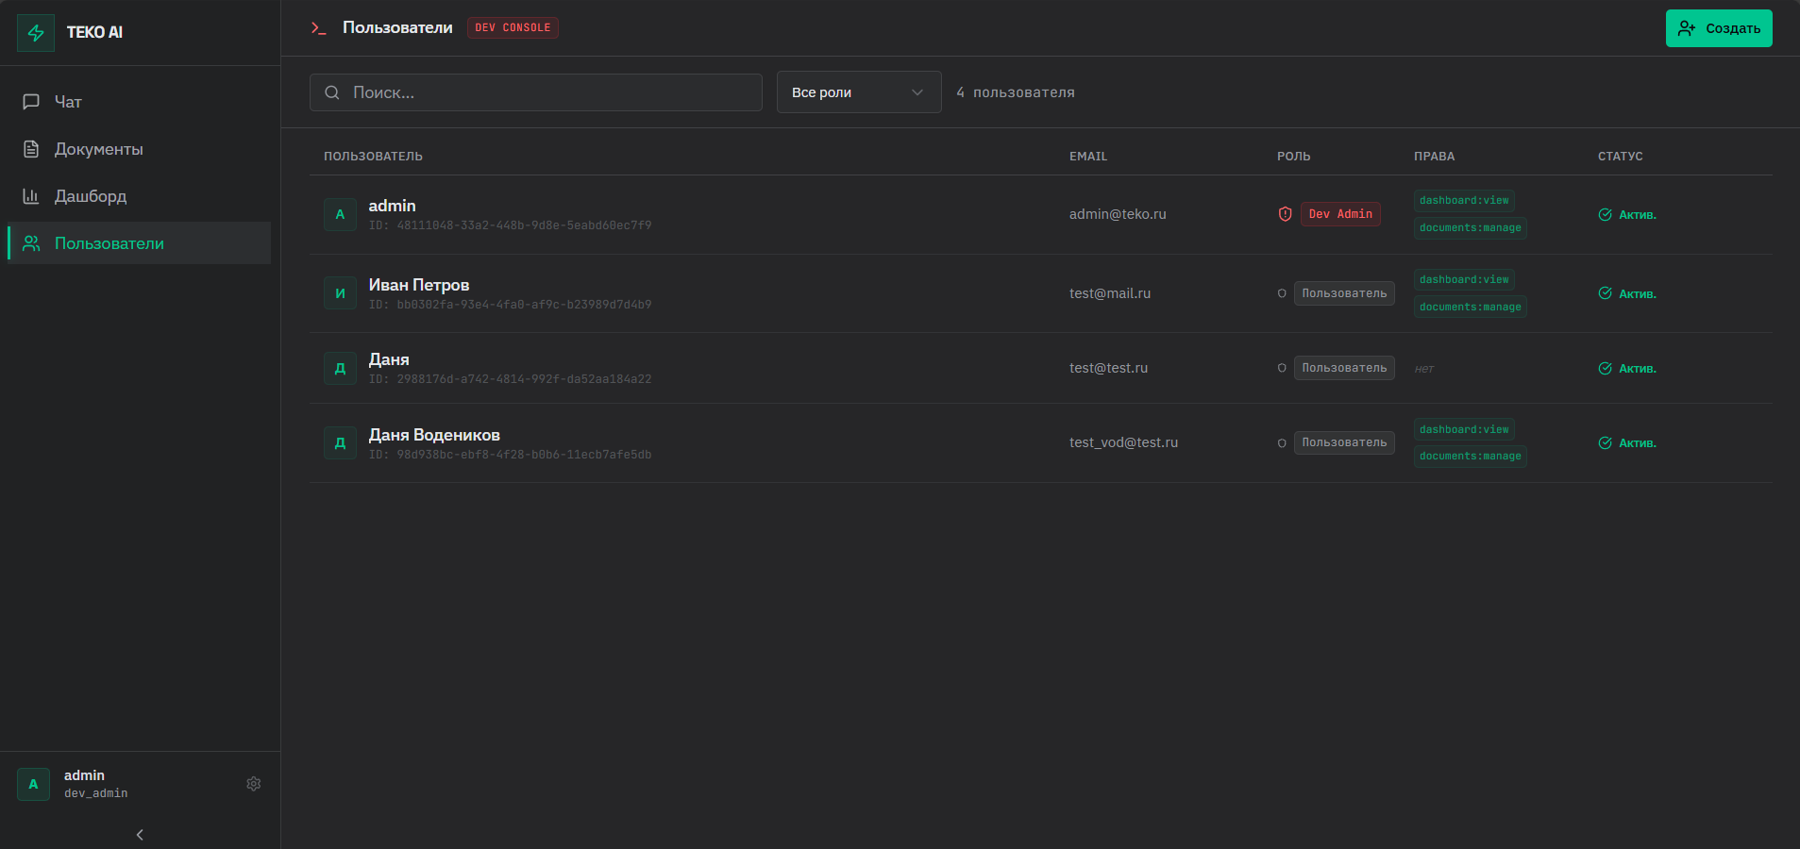Click Пользователь role badge for Иван Петров

click(x=1344, y=293)
